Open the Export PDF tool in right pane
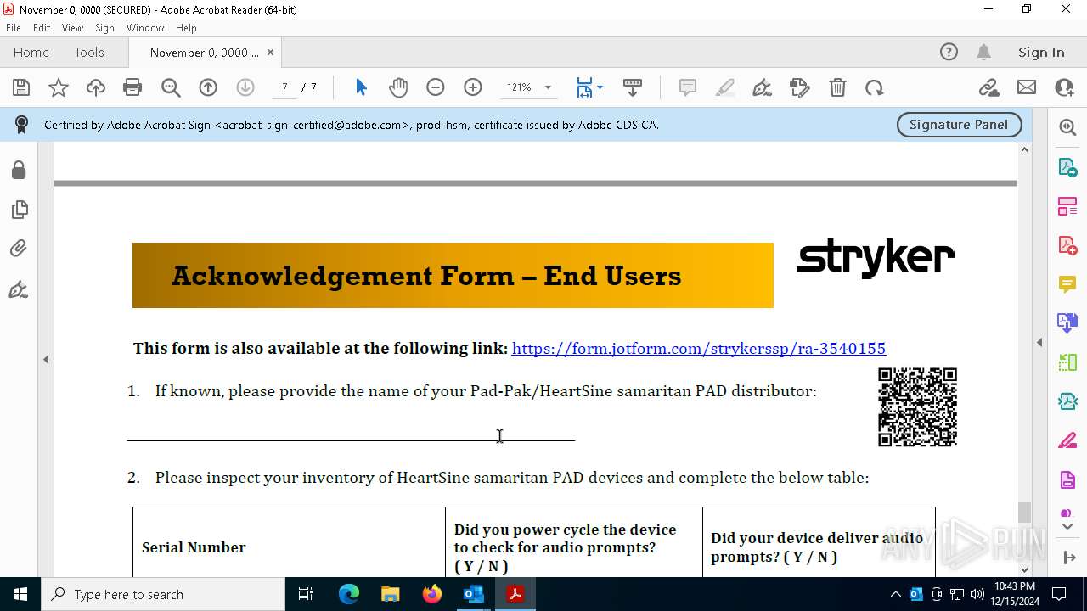 pos(1067,166)
